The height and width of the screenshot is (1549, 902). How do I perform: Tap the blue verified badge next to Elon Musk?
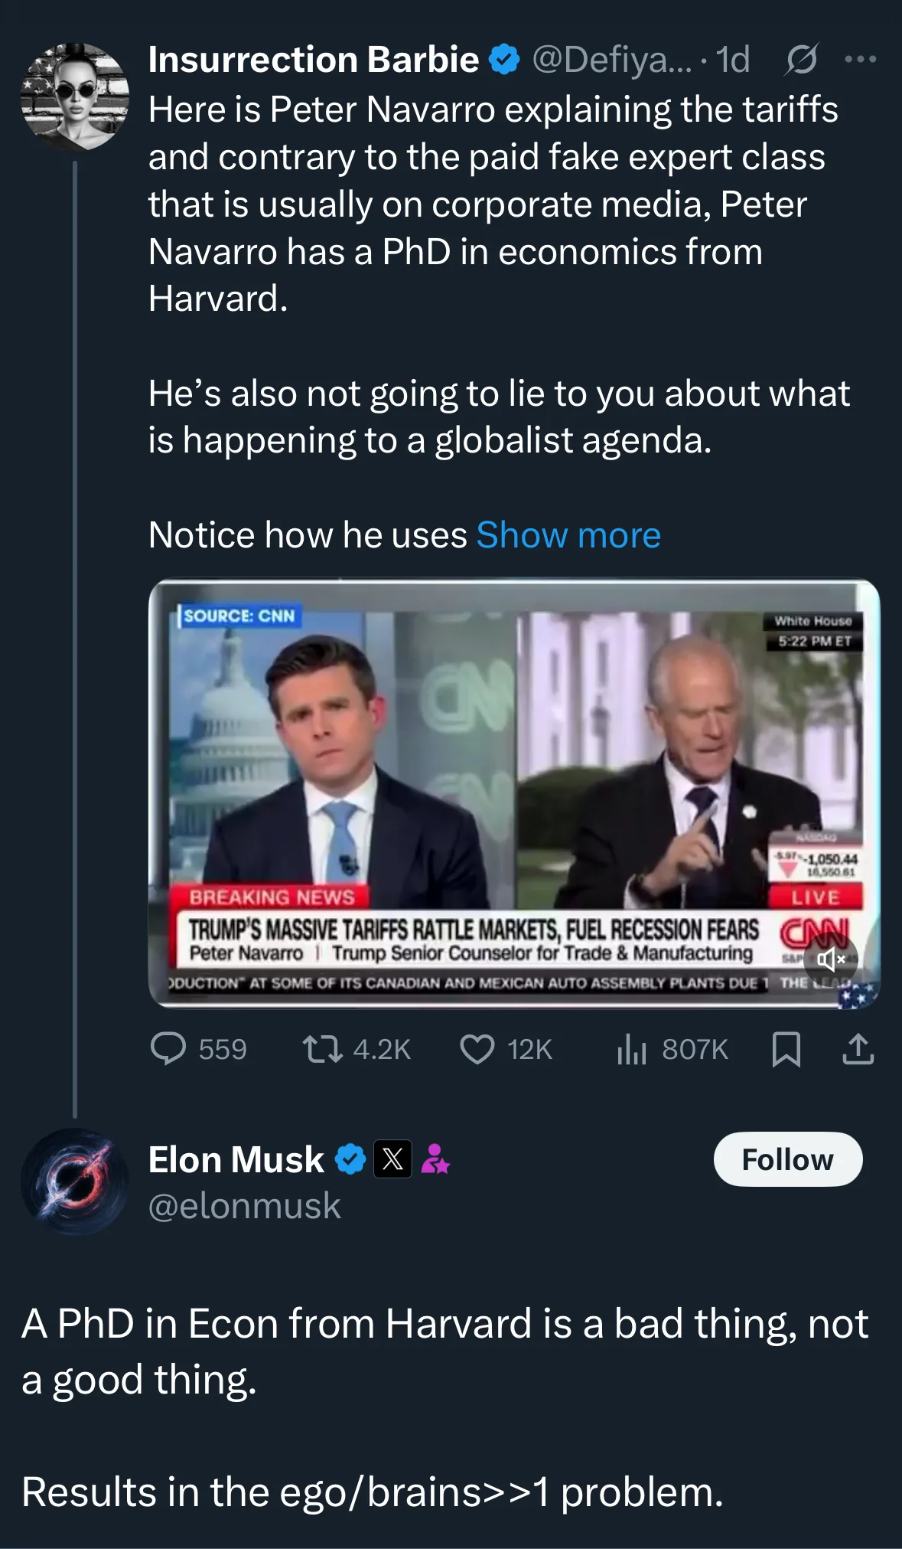pyautogui.click(x=350, y=1159)
